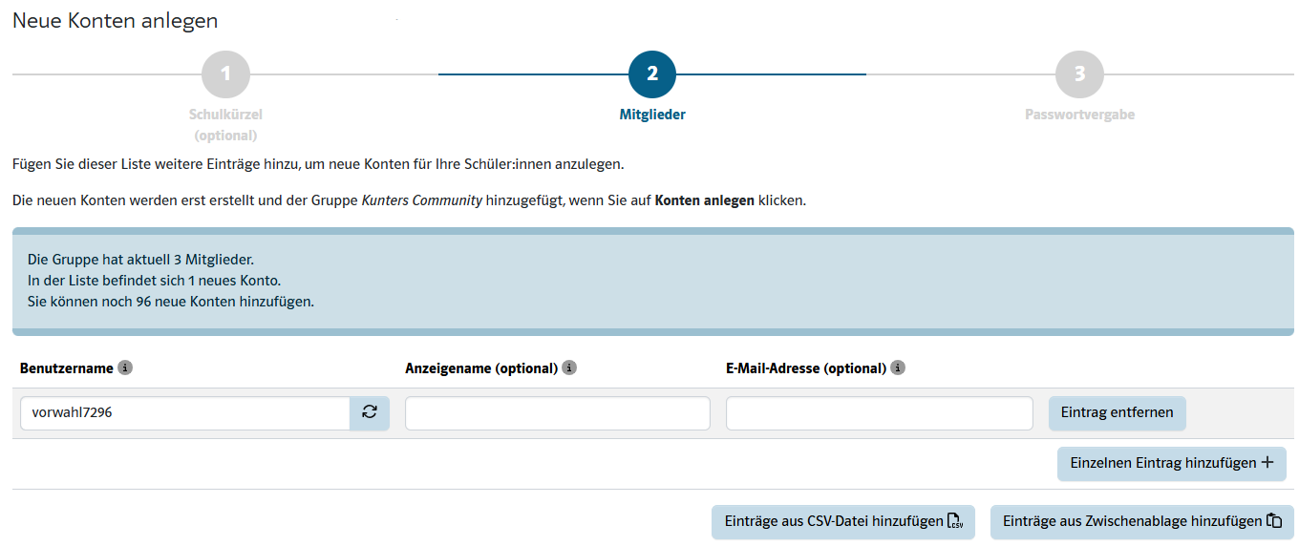
Task: Remove the entry with Eintrag entfernen
Action: coord(1117,413)
